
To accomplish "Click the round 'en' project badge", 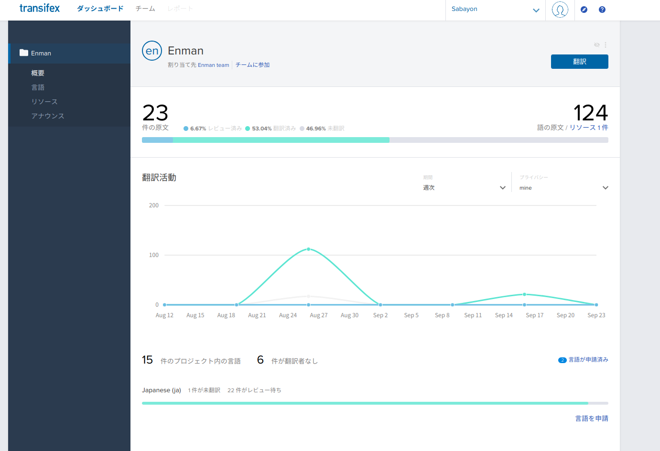I will (152, 51).
